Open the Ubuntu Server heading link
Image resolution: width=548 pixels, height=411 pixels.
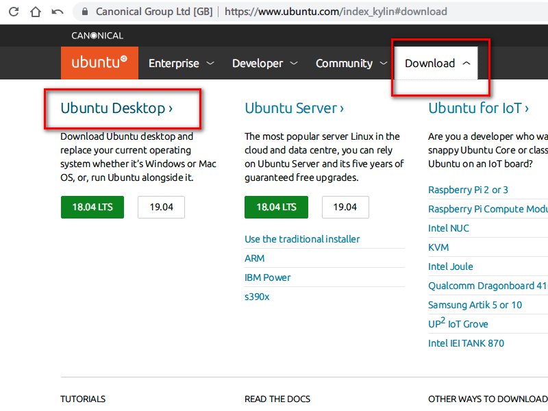294,108
